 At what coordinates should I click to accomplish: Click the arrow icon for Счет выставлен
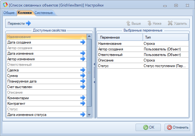83,87
